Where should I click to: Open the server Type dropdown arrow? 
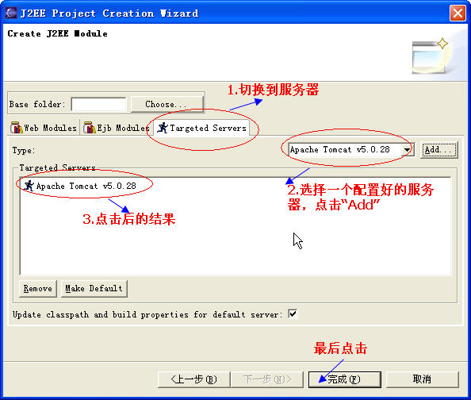(x=407, y=149)
